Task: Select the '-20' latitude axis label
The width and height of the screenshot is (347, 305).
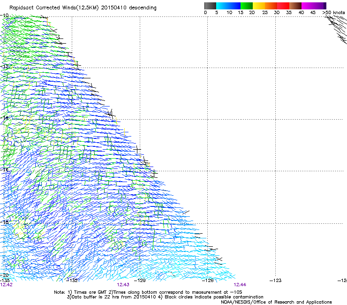Action: [x=4, y=275]
